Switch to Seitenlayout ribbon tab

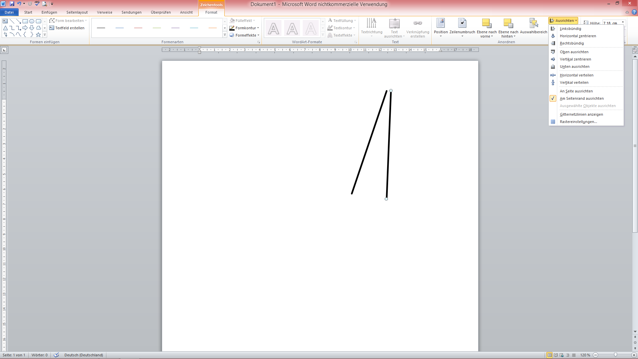77,12
